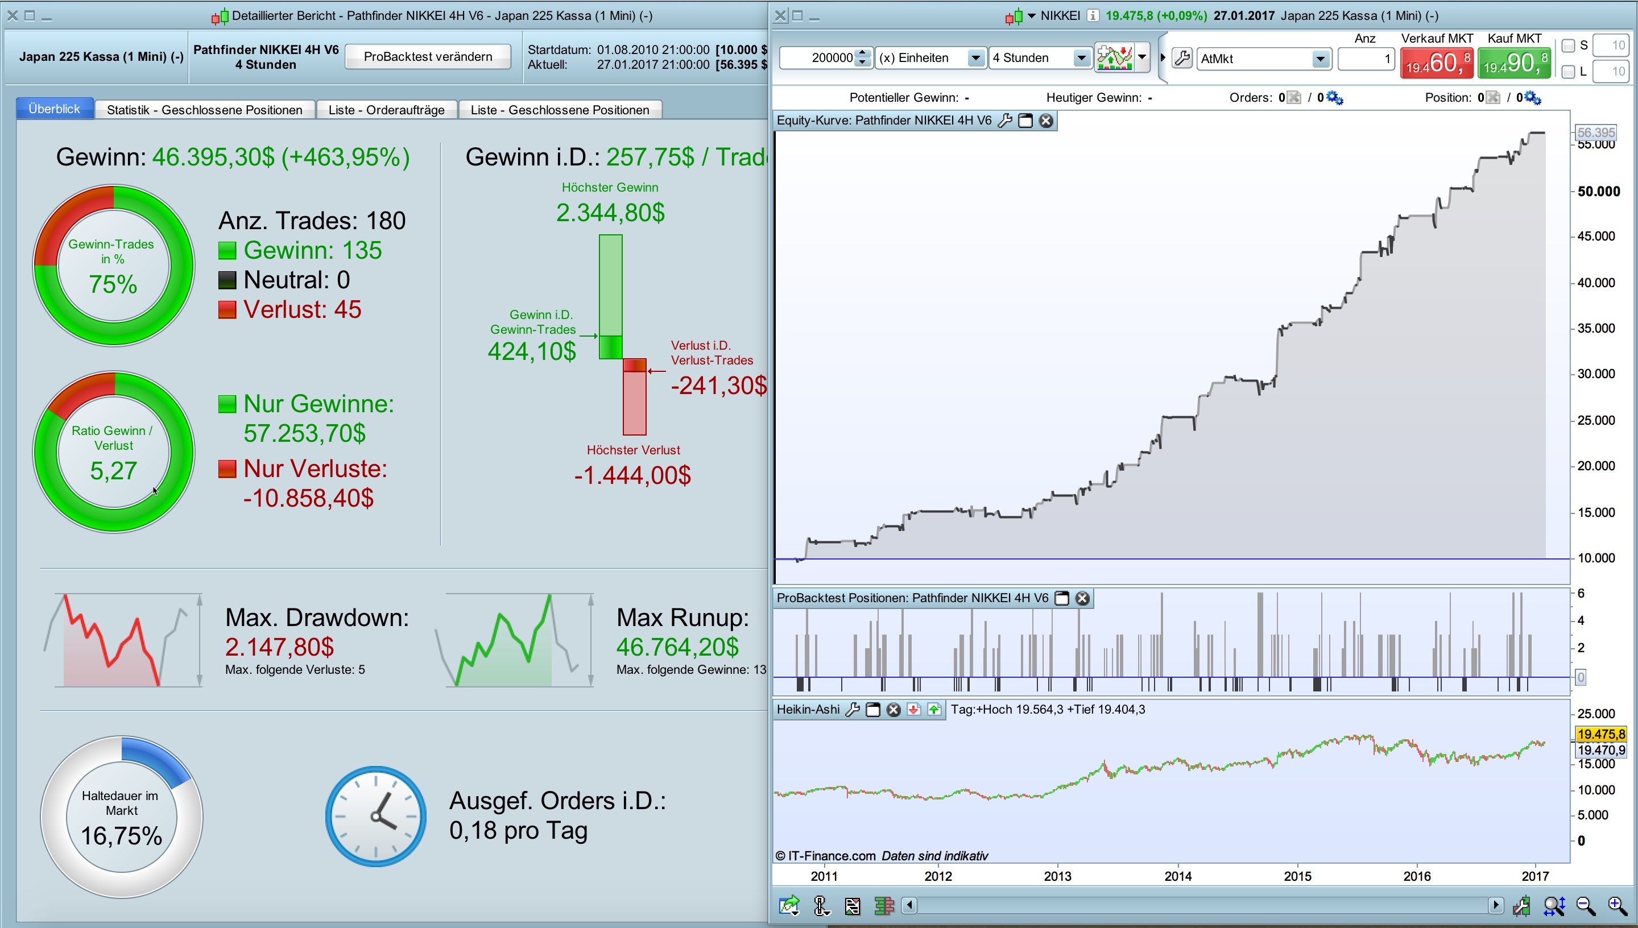Enable the S stop checkbox
The height and width of the screenshot is (928, 1638).
tap(1569, 45)
